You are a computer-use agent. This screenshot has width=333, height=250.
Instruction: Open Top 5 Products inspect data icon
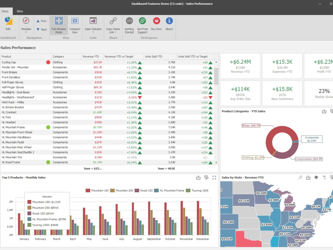pyautogui.click(x=206, y=178)
